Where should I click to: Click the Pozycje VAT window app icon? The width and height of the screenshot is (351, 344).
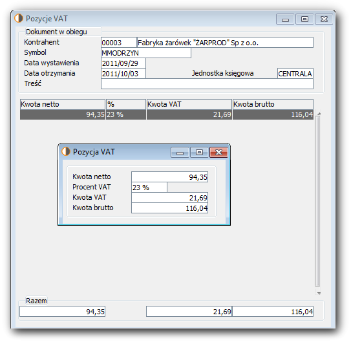19,18
